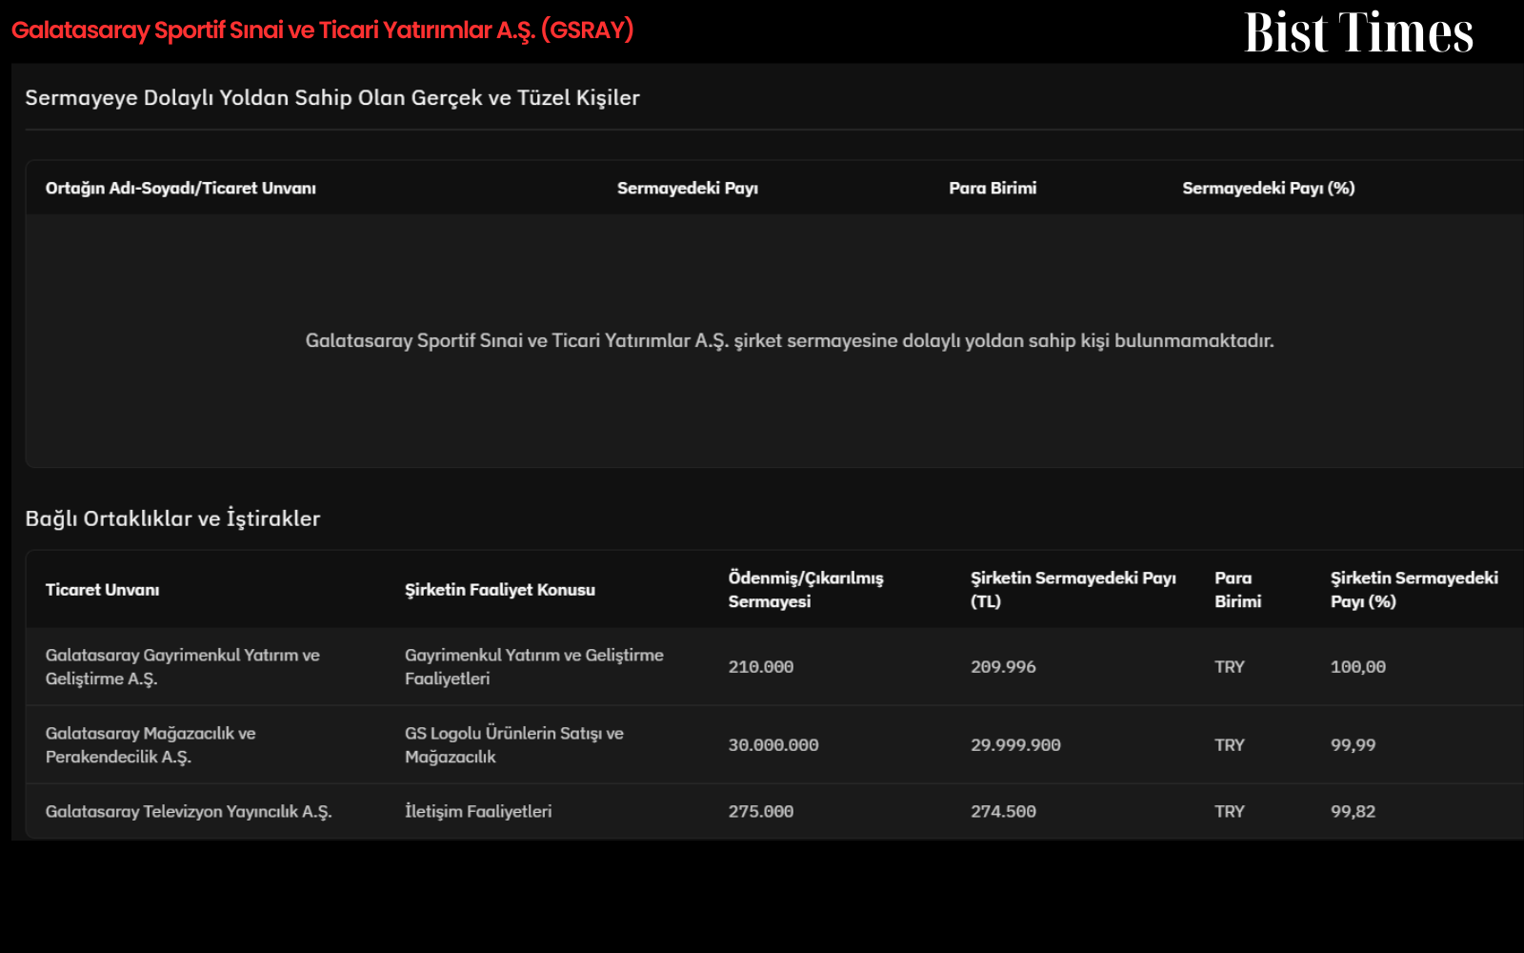Viewport: 1524px width, 953px height.
Task: Click the Ödenmiş/Çıkarılmış Sermayesi column header
Action: [806, 590]
